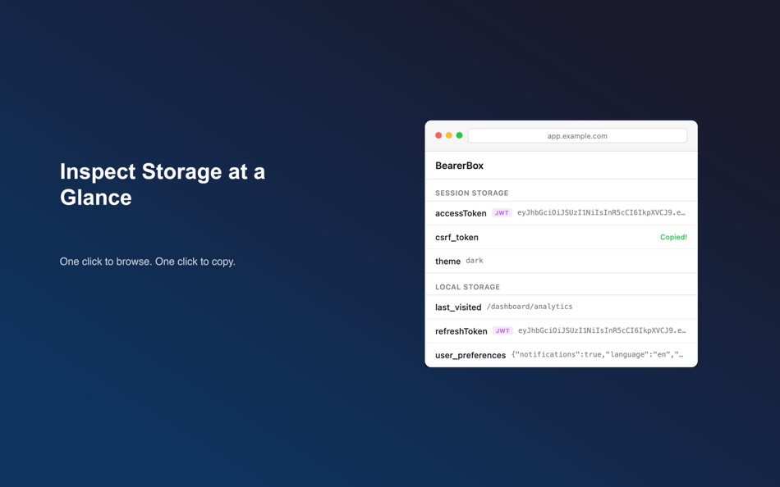The width and height of the screenshot is (780, 487).
Task: Copy the theme entry
Action: (x=561, y=260)
